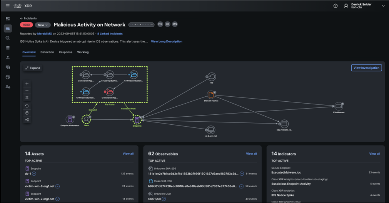Open the Derrick Snider account menu chevron
This screenshot has width=389, height=203.
(x=383, y=6)
